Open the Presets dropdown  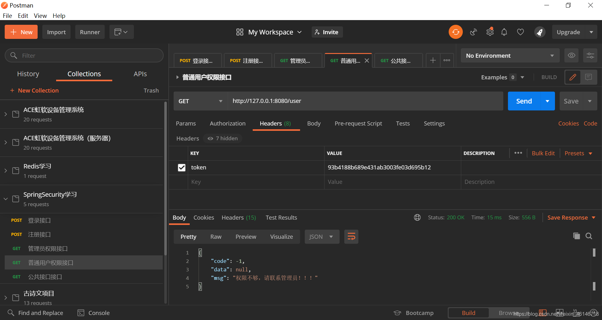[x=578, y=153]
